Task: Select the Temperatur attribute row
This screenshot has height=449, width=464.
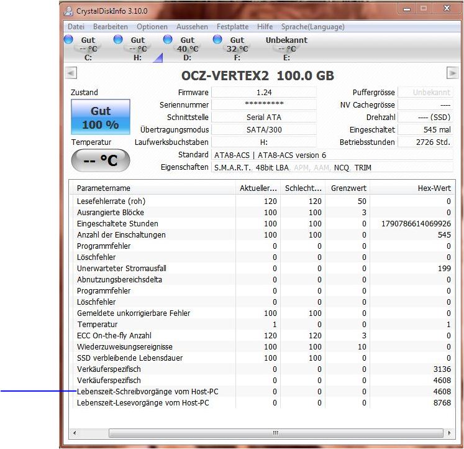Action: point(262,324)
